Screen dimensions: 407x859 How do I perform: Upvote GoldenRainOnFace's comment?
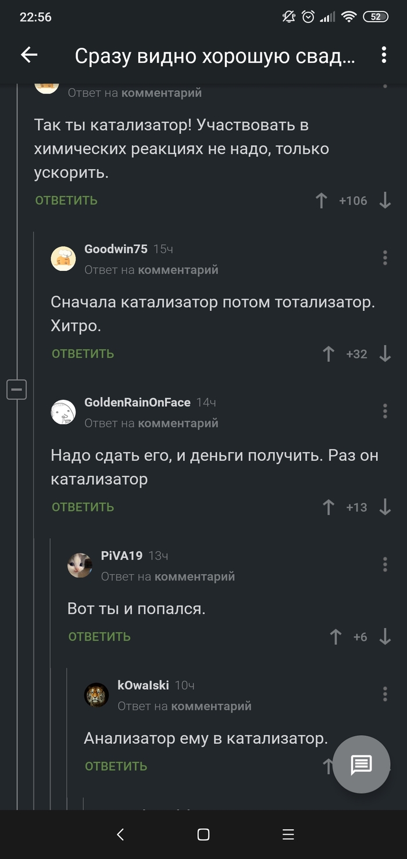[329, 507]
